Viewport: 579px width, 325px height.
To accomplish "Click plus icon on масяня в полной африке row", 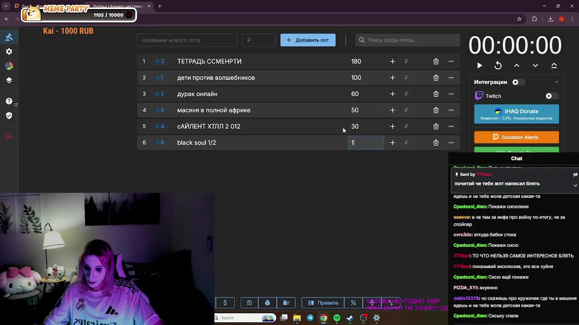I will [393, 110].
